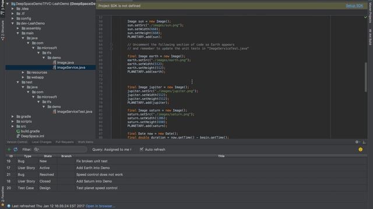The width and height of the screenshot is (373, 209).
Task: Select work item Speed control does not work
Action: [x=186, y=175]
